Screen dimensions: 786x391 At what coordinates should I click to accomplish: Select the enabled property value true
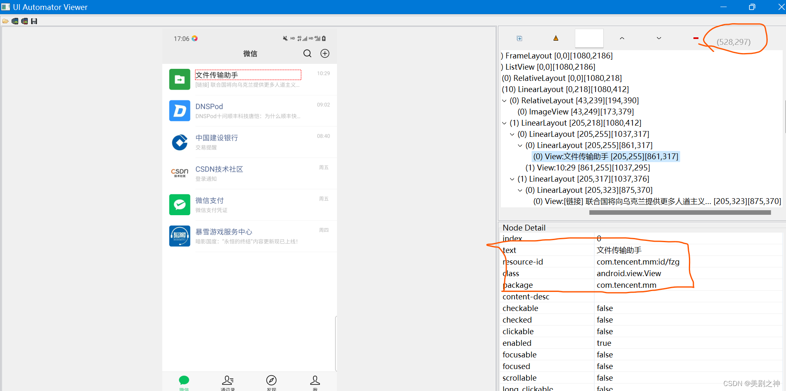[604, 343]
